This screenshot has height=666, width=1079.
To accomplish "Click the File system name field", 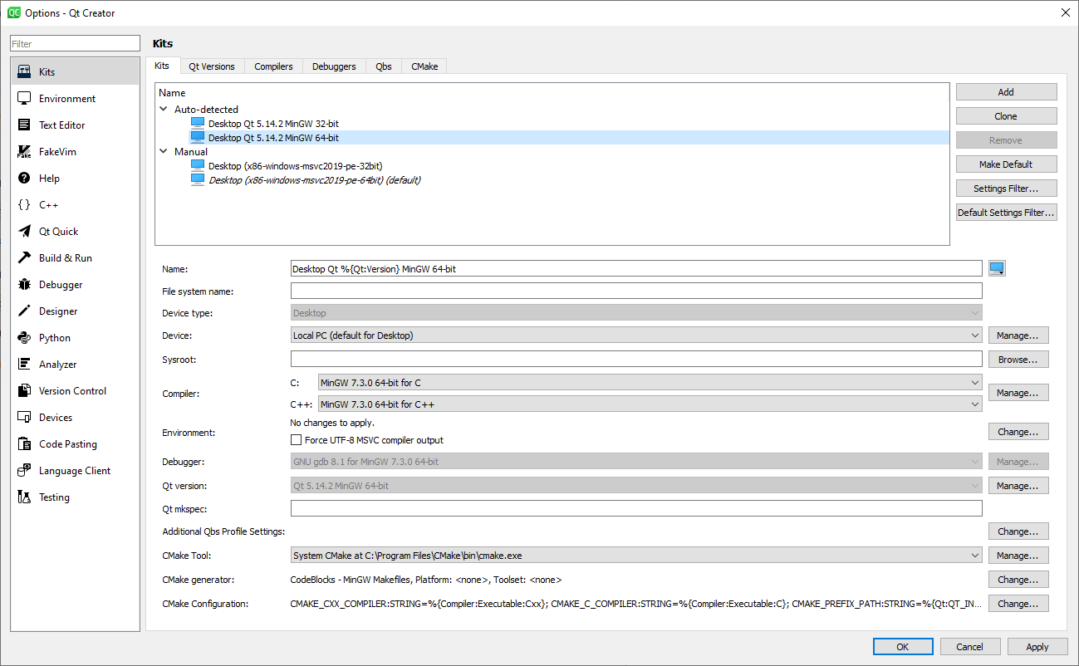I will coord(636,291).
